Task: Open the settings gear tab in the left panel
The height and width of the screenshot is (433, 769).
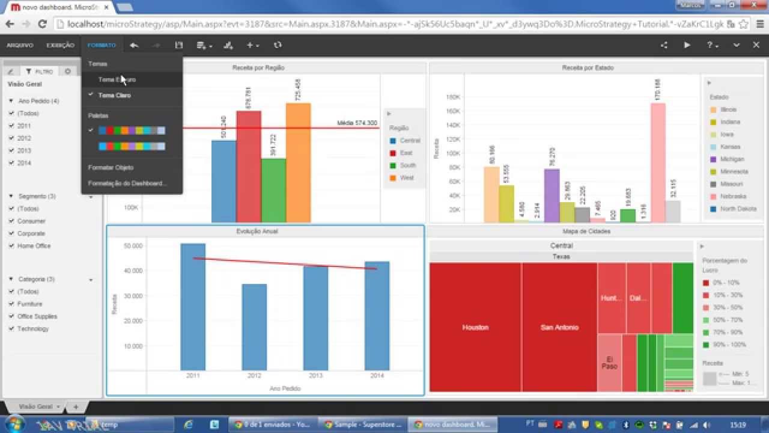Action: 68,71
